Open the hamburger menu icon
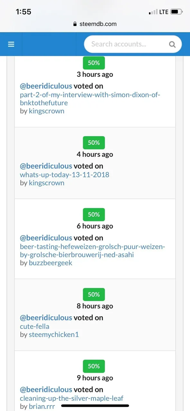This screenshot has width=190, height=411. (x=11, y=44)
